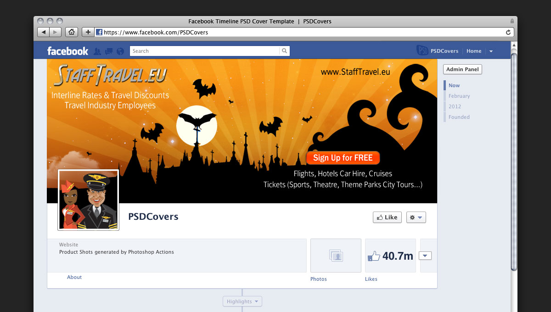Click the About link

(74, 277)
